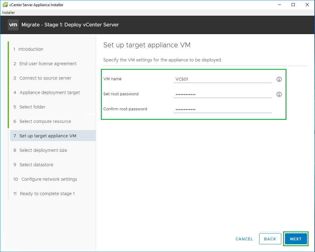Click the vCenter installer title bar icon

[5, 5]
